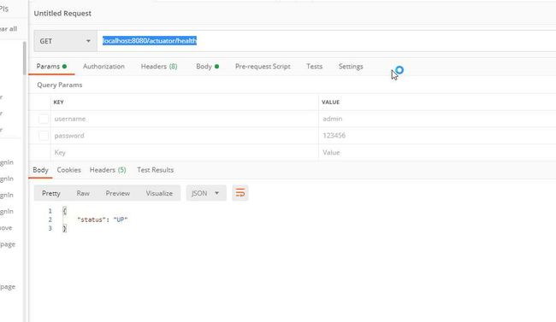Enable the password param checkbox
556x322 pixels.
[x=44, y=135]
